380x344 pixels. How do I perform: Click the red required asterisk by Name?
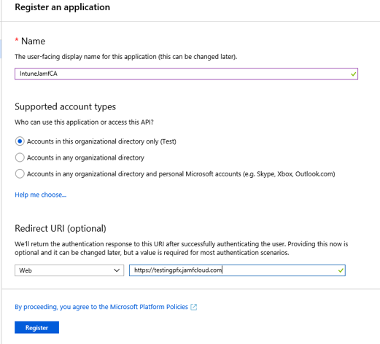click(17, 39)
